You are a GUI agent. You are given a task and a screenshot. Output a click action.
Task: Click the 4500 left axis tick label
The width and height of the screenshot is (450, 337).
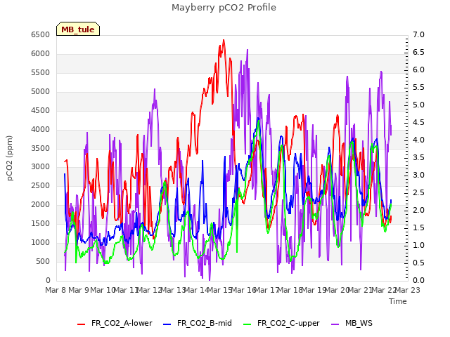click(41, 110)
